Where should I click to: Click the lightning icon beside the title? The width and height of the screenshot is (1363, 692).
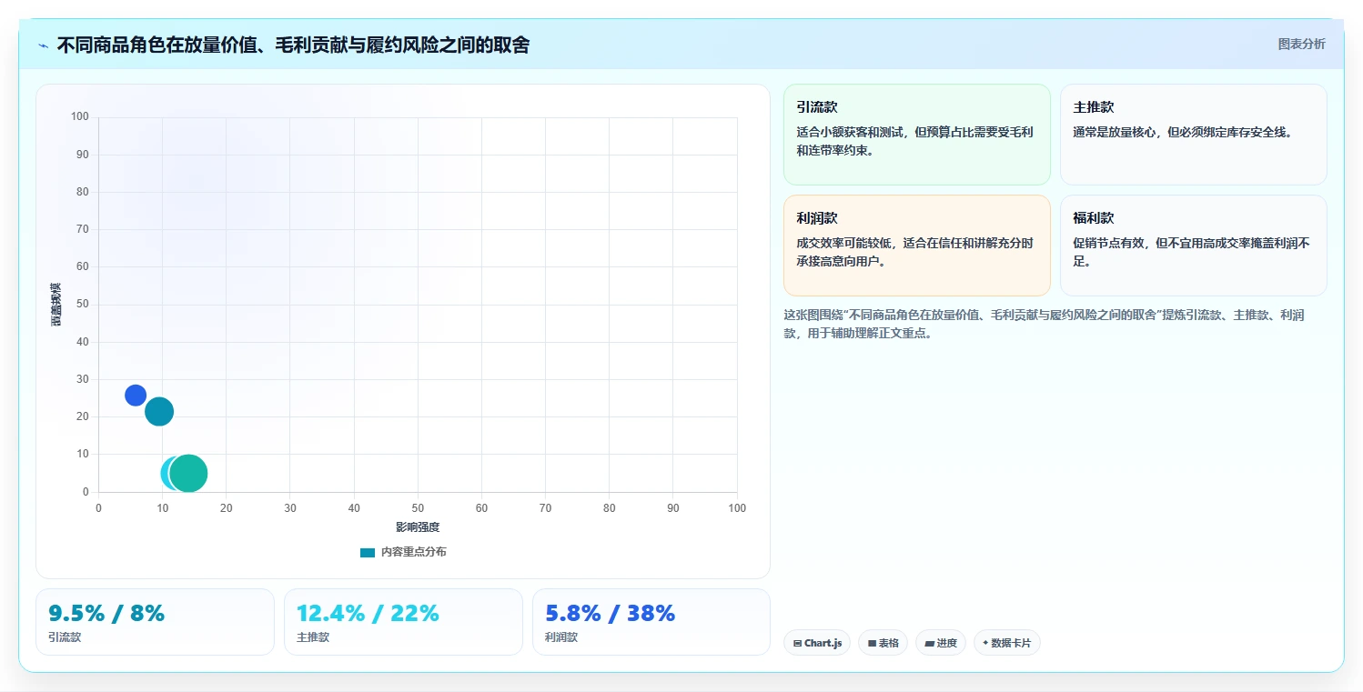click(x=44, y=45)
